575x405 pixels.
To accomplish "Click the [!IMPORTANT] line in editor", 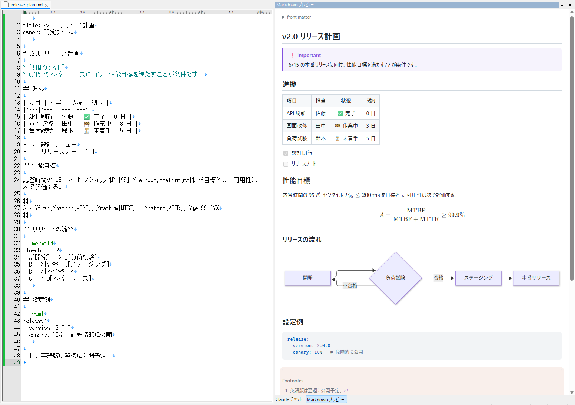I will (x=45, y=67).
